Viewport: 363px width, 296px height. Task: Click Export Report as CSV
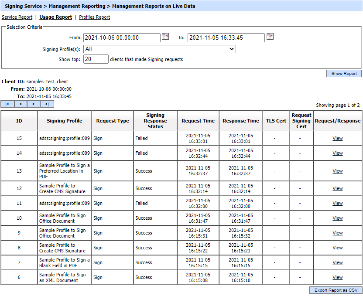[336, 290]
